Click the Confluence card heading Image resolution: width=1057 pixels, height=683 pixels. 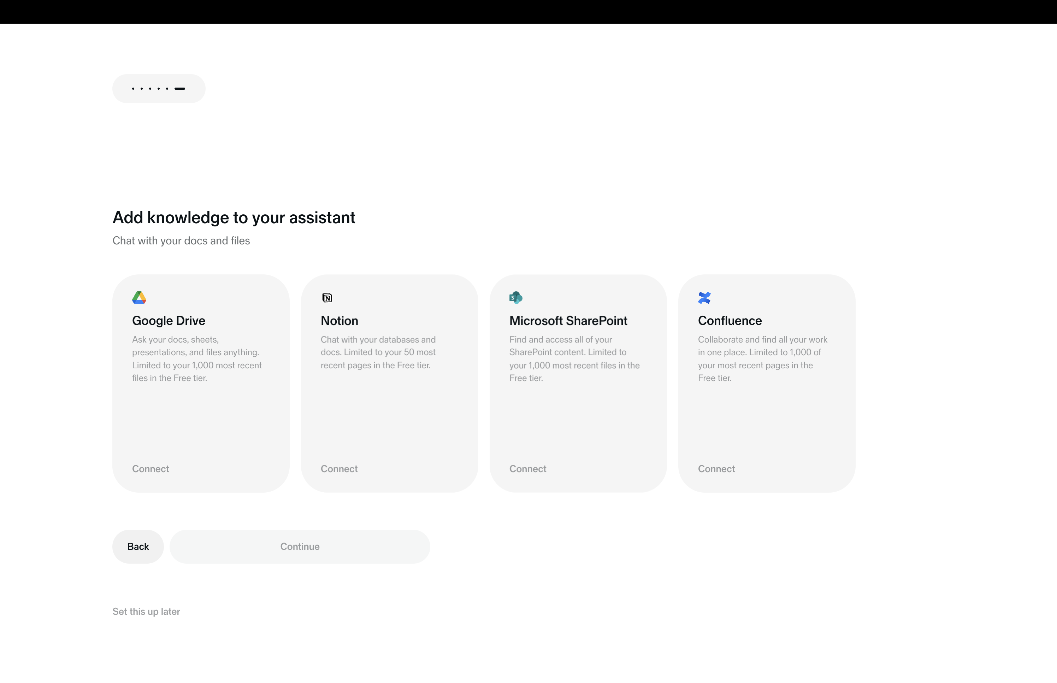[730, 321]
